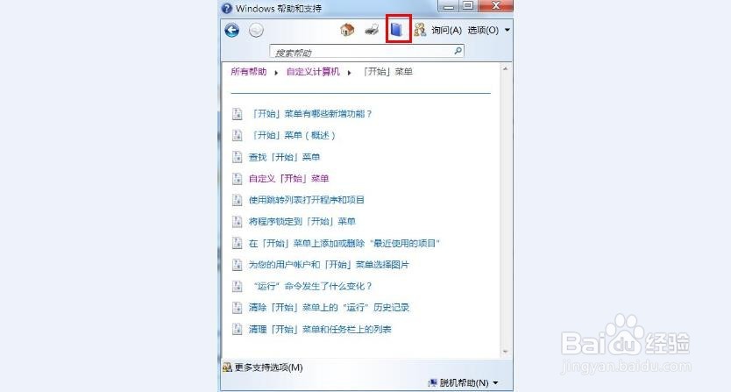Open 「开始」菜单有哪些新增功能？ topic
This screenshot has height=392, width=731.
[x=310, y=114]
